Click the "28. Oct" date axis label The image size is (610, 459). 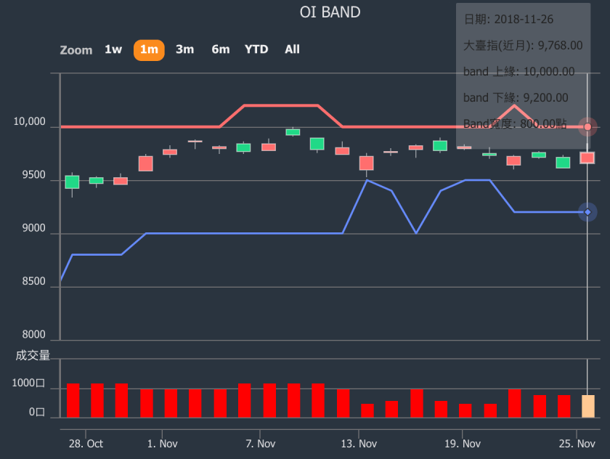click(86, 444)
